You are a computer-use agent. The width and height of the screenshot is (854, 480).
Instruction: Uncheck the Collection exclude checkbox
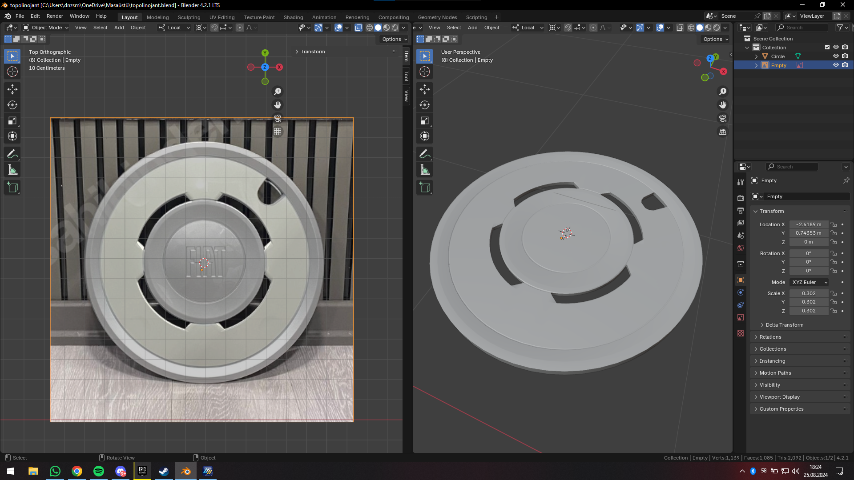click(827, 47)
